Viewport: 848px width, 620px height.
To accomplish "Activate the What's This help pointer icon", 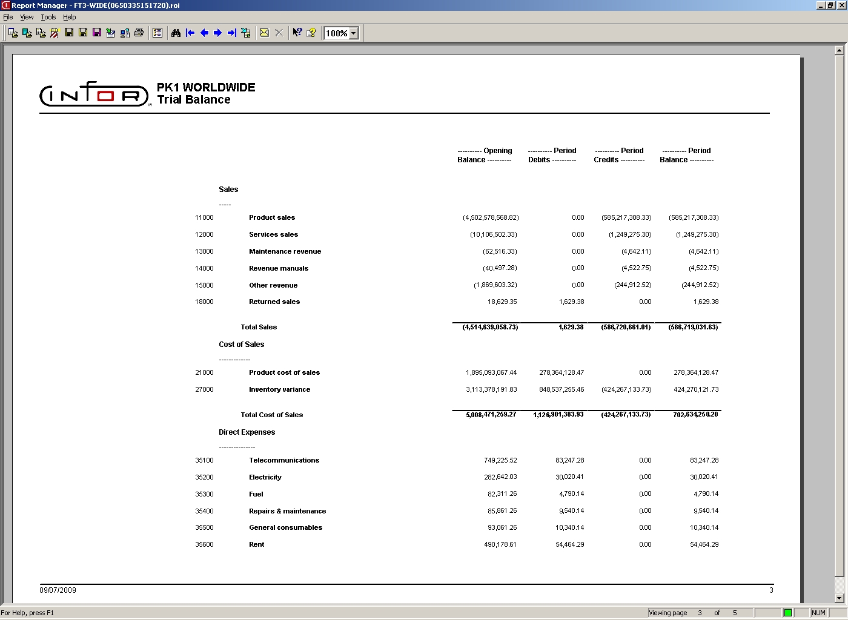I will coord(297,33).
